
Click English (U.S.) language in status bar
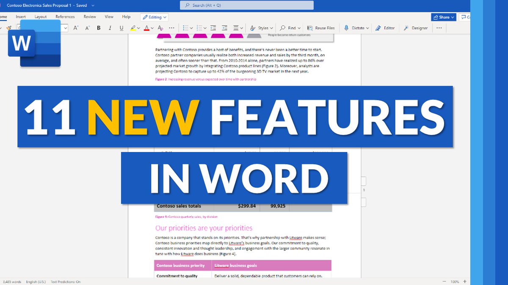(35, 282)
